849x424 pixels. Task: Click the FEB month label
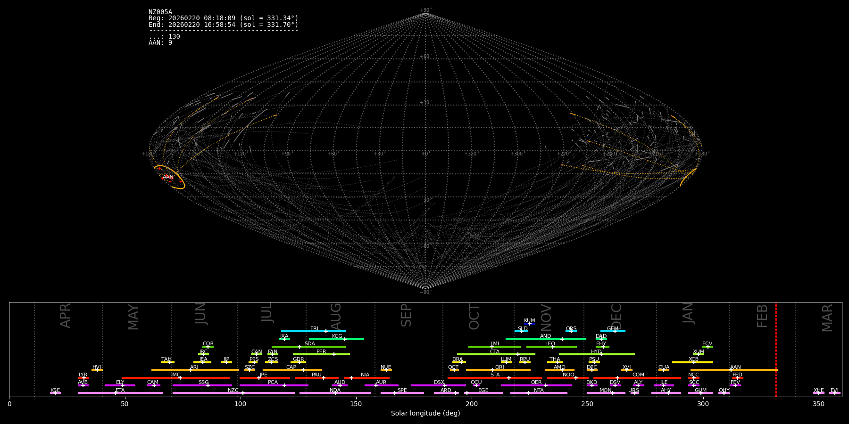pyautogui.click(x=762, y=316)
